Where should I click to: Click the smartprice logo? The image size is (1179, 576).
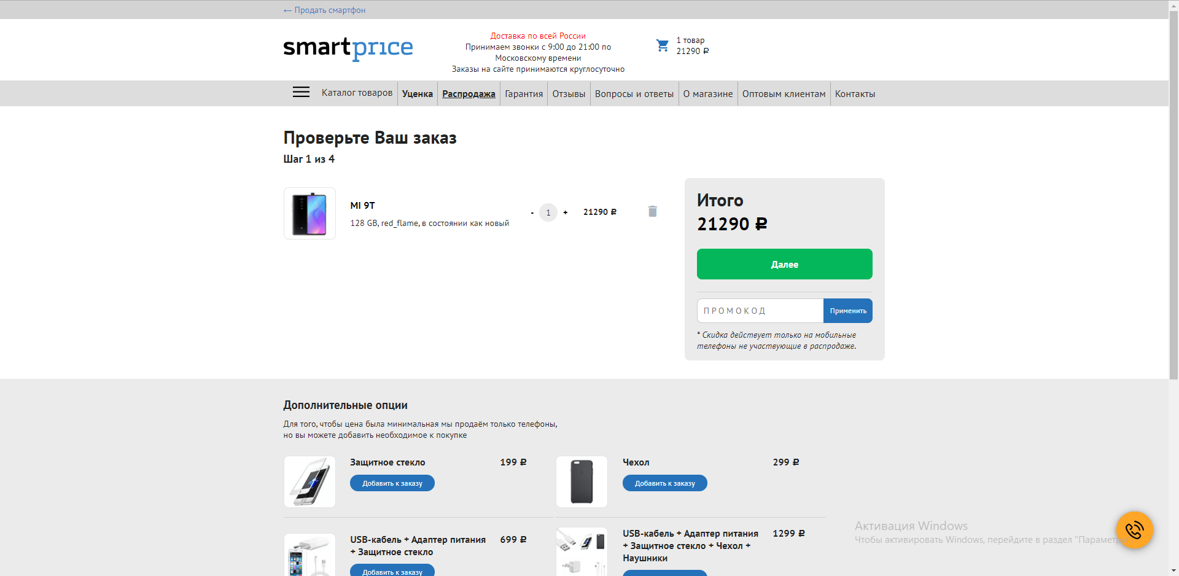pyautogui.click(x=348, y=48)
